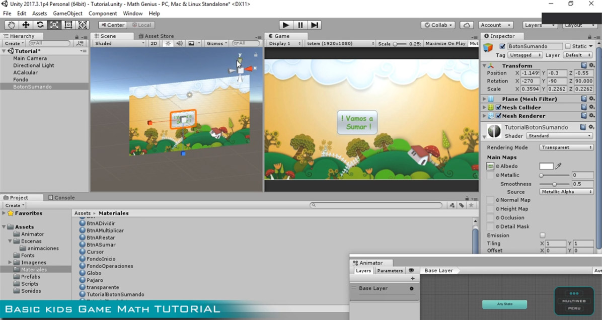This screenshot has height=320, width=602.
Task: Toggle Maximize On Play
Action: (445, 43)
